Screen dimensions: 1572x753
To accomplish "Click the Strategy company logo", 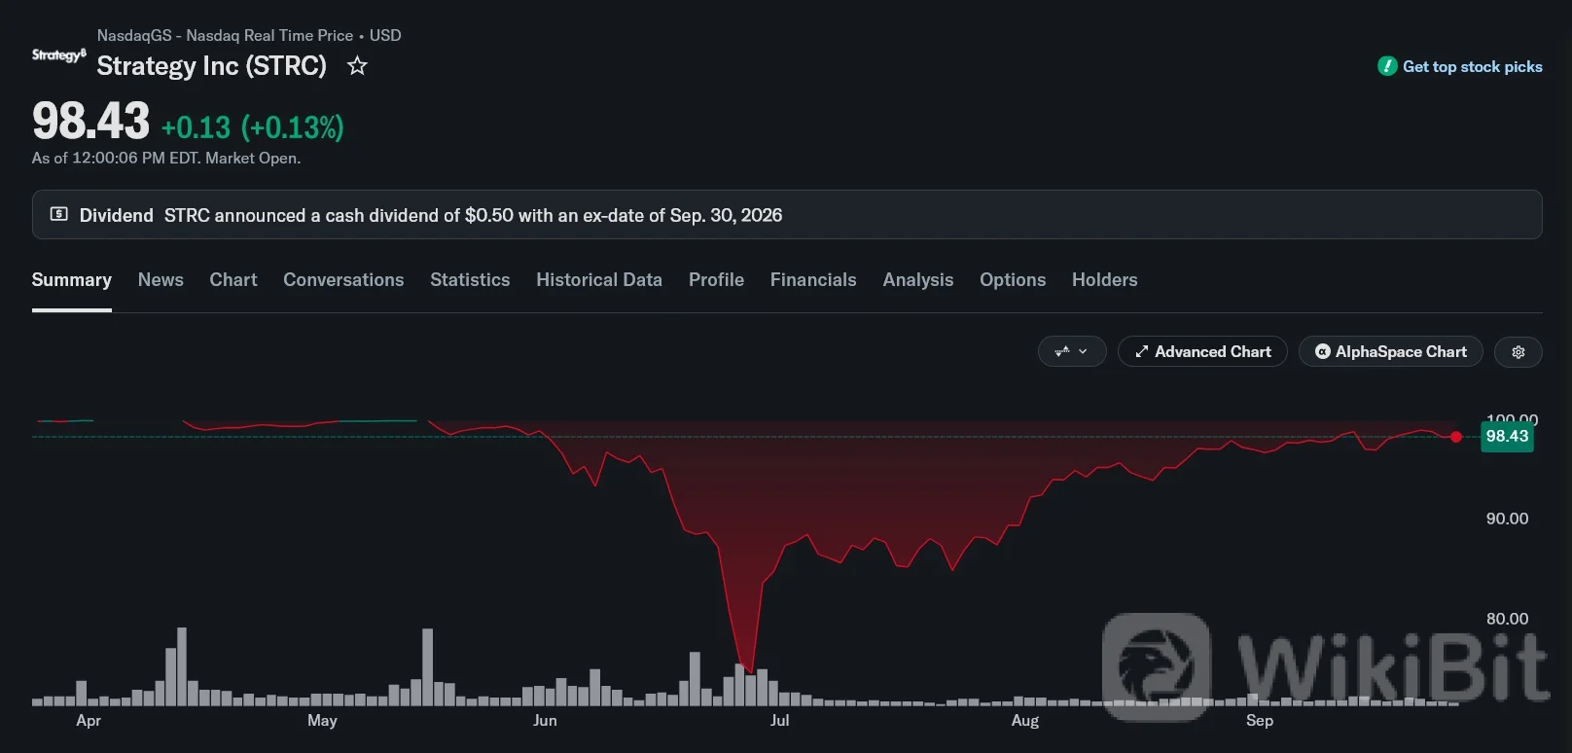I will pyautogui.click(x=59, y=55).
